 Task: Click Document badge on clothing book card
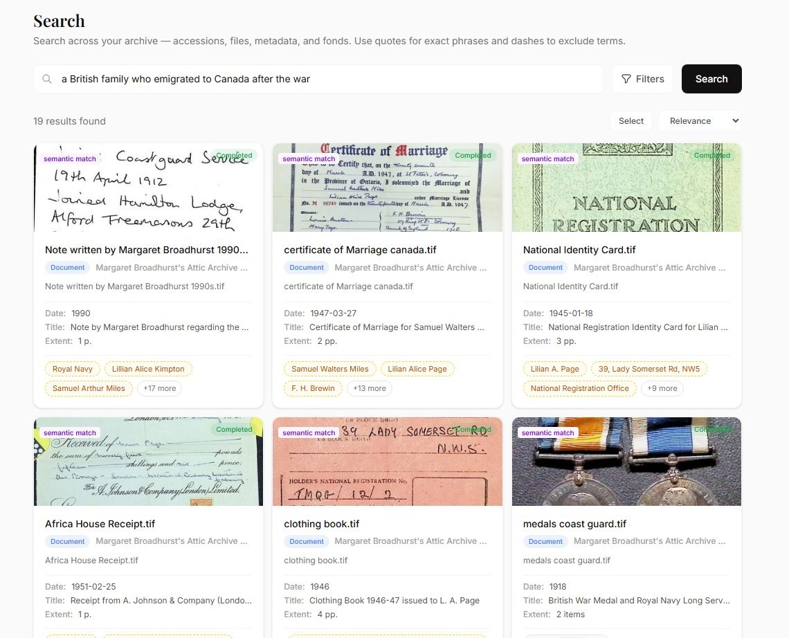[307, 541]
